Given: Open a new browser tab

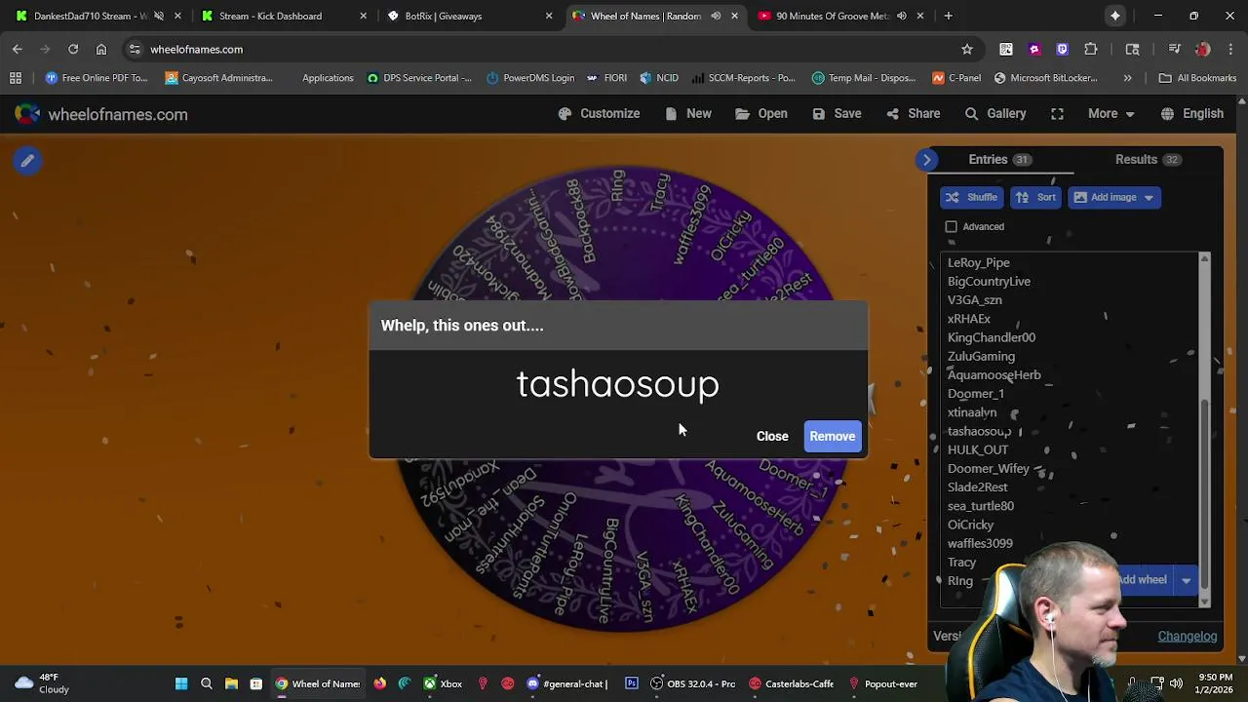Looking at the screenshot, I should [948, 16].
